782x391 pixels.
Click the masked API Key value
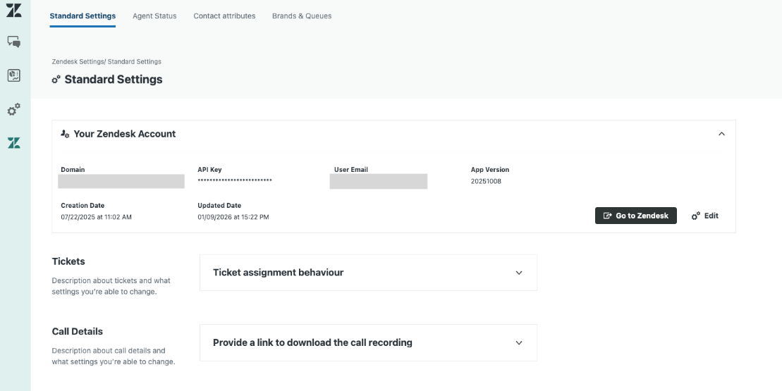click(235, 181)
